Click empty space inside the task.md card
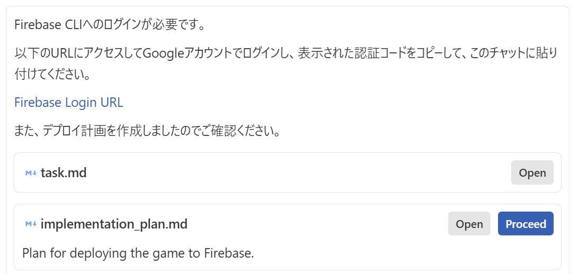578x274 pixels. coord(297,173)
